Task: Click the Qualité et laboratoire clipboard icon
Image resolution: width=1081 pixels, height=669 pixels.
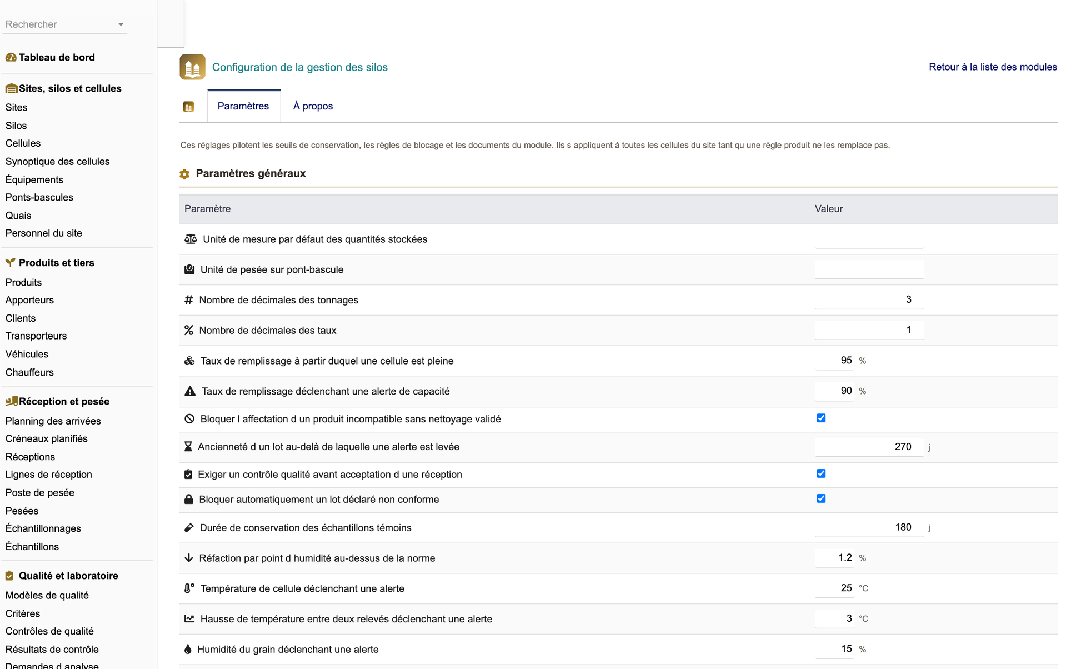Action: click(x=9, y=576)
